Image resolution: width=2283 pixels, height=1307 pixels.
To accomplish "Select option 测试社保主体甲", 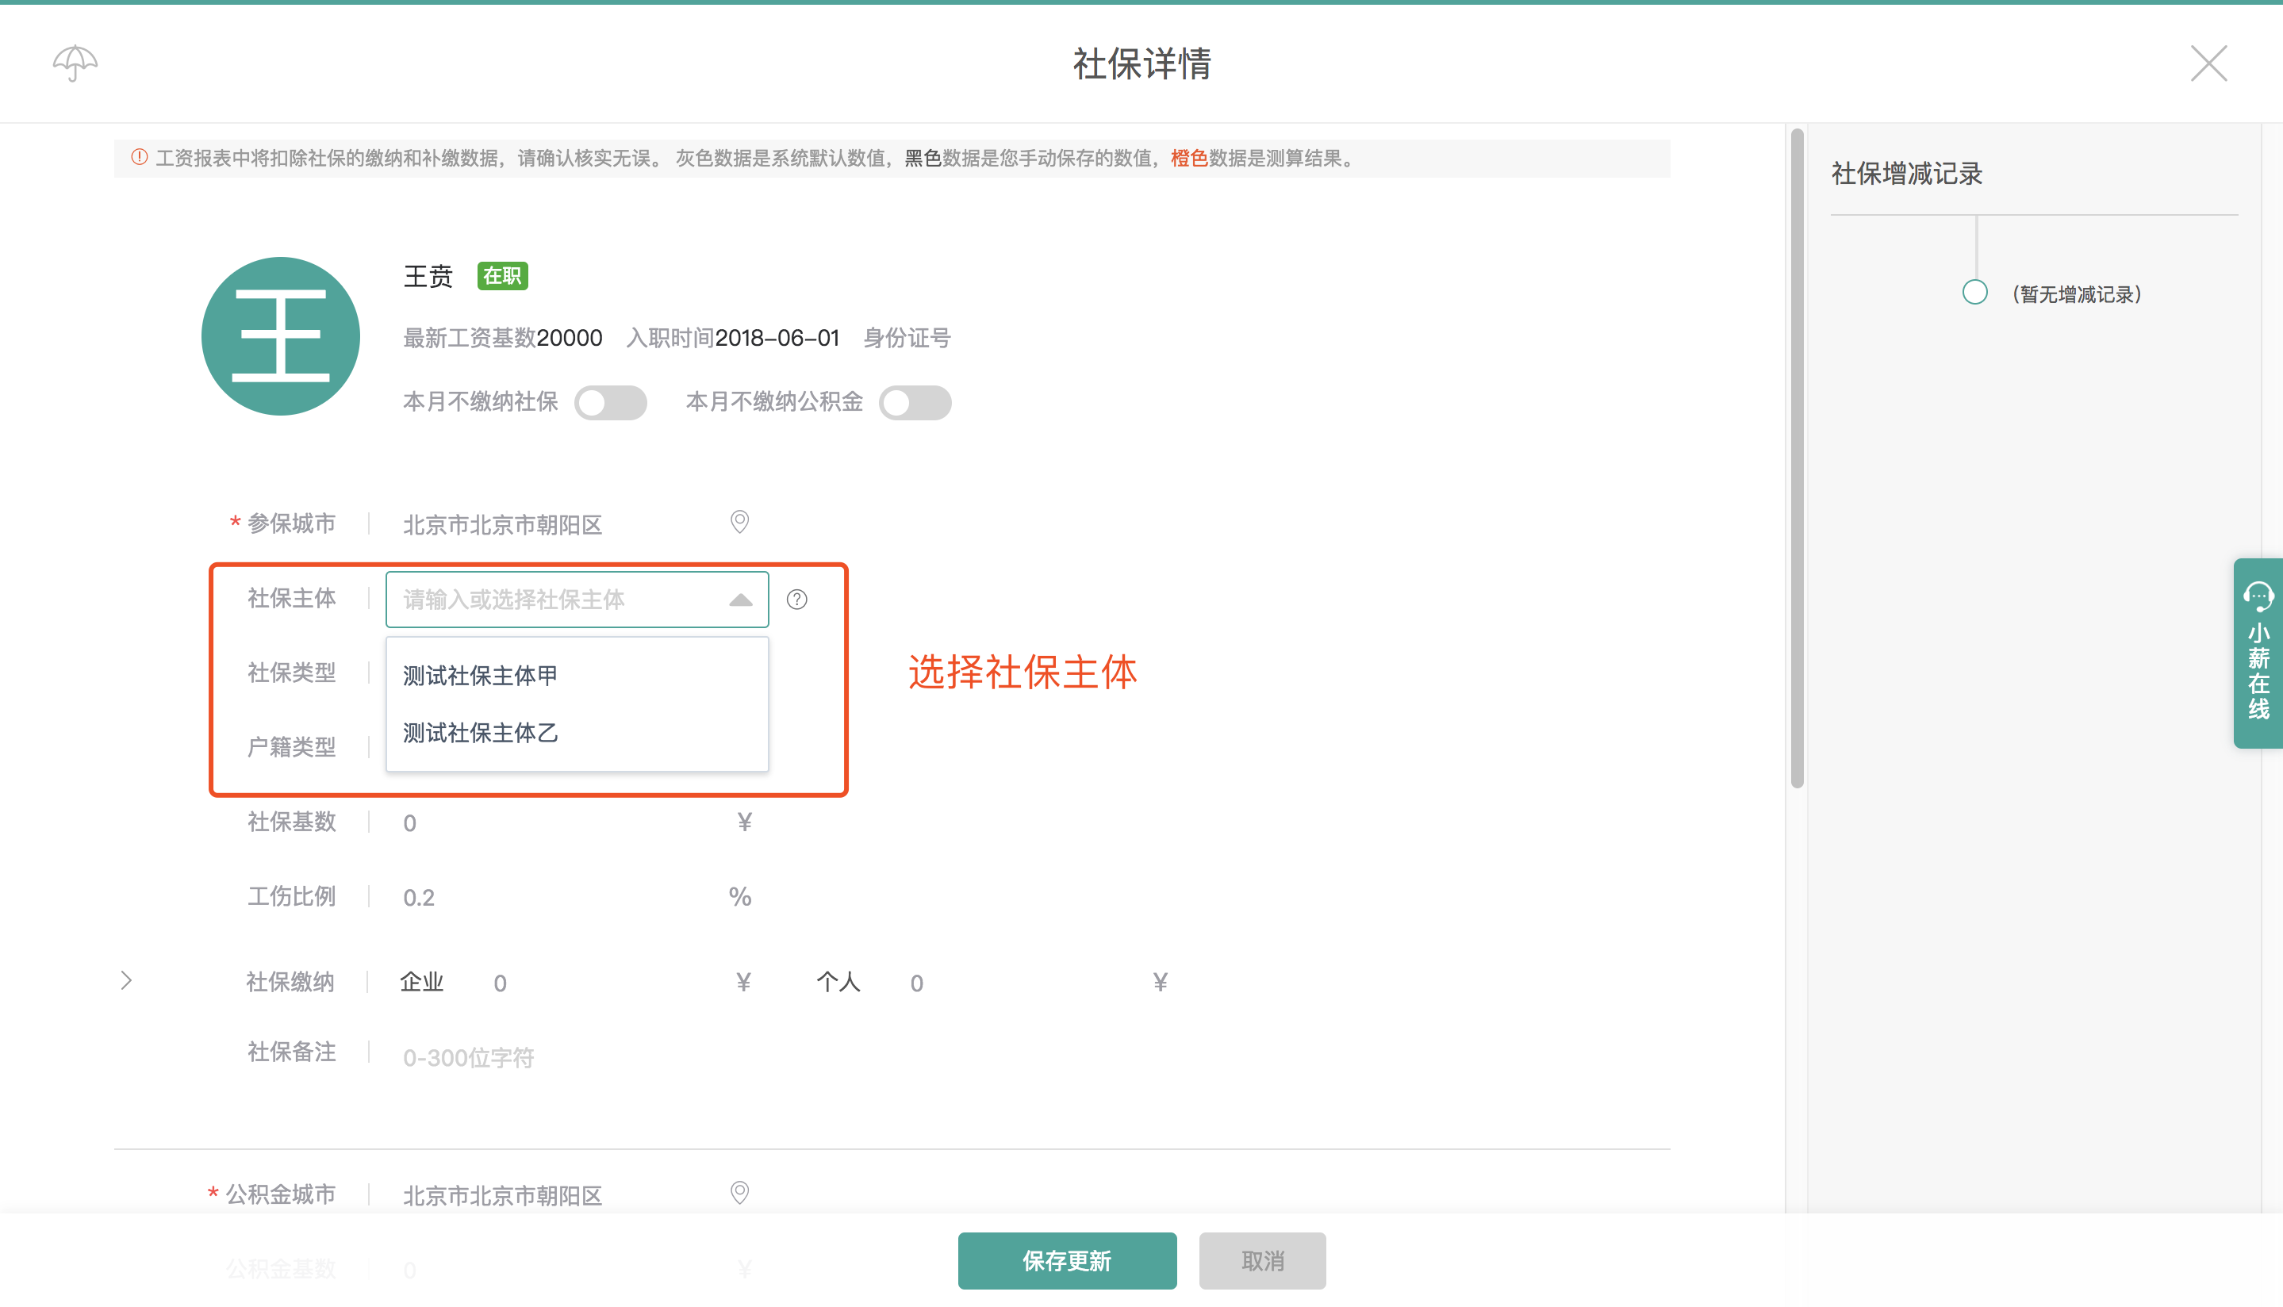I will (x=577, y=675).
